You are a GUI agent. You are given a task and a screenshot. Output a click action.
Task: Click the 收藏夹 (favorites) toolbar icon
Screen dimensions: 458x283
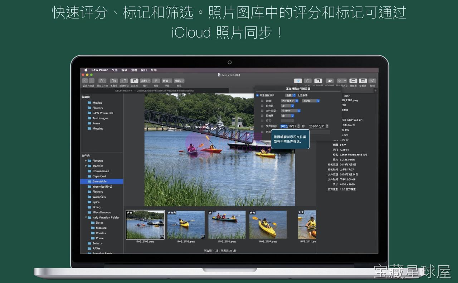point(114,81)
